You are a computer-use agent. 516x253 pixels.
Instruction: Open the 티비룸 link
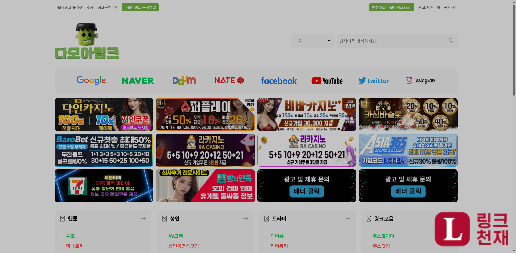coord(277,236)
